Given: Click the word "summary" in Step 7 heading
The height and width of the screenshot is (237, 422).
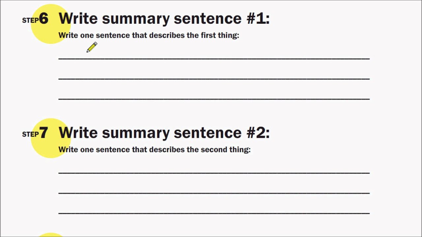Looking at the screenshot, I should [136, 133].
